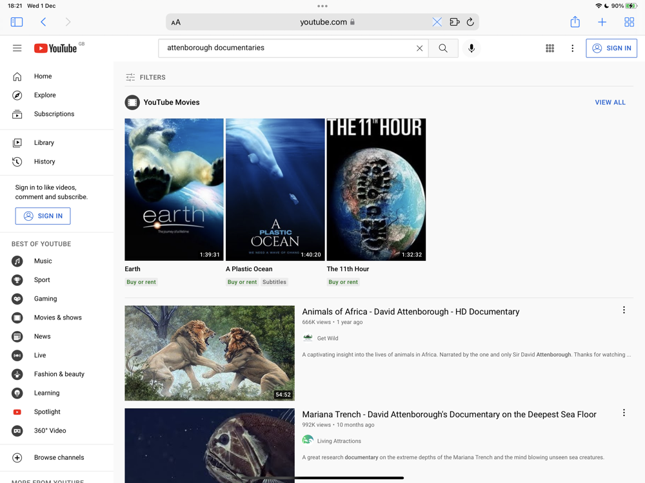Screen dimensions: 645x483
Task: Click SIGN IN in the sidebar
Action: pyautogui.click(x=43, y=216)
